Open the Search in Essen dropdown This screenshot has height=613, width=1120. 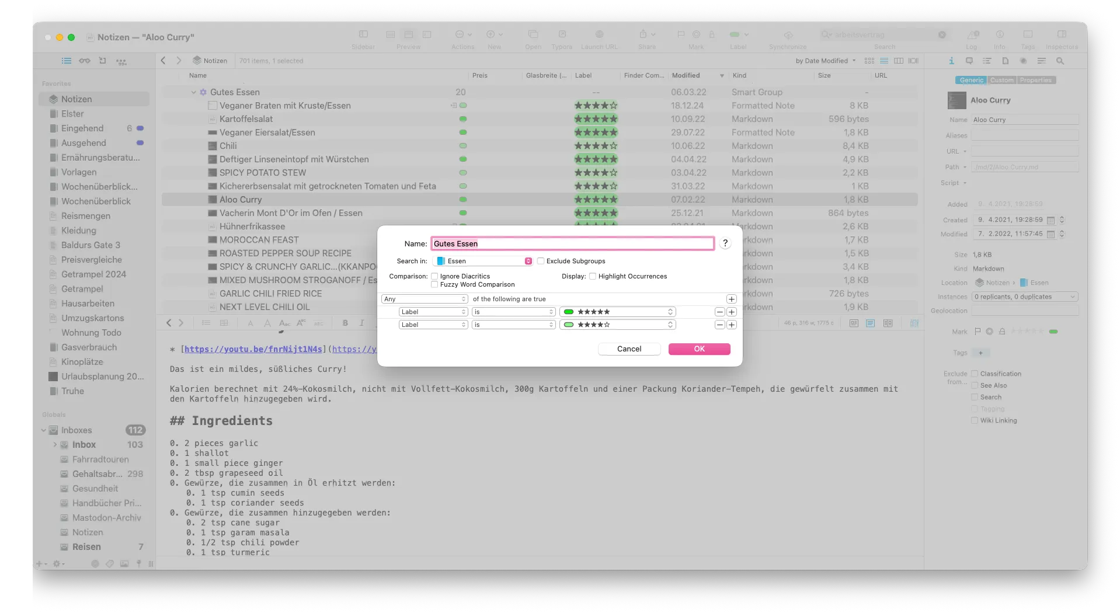click(484, 262)
